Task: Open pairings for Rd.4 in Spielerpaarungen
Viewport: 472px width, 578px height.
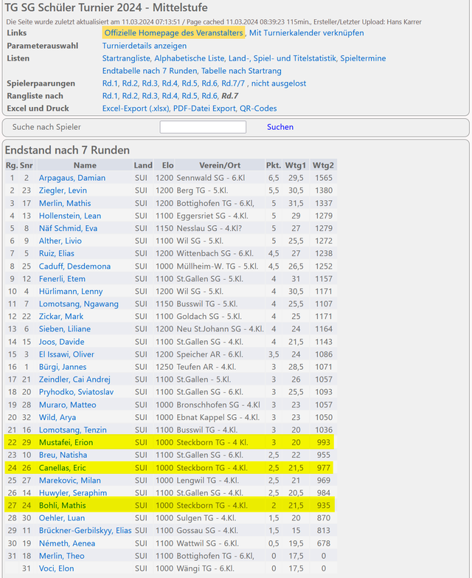Action: (170, 83)
